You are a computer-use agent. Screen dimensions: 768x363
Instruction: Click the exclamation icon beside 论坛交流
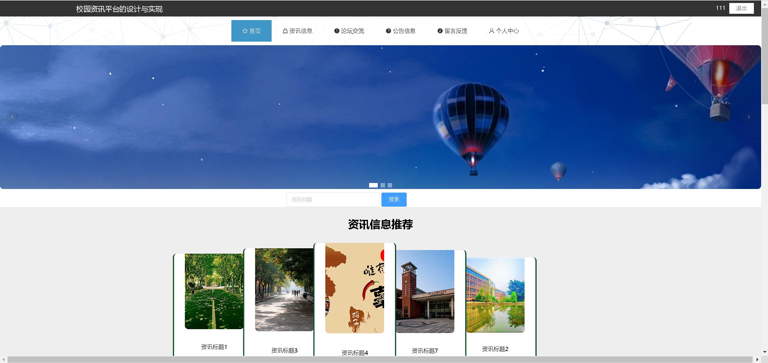pyautogui.click(x=337, y=31)
